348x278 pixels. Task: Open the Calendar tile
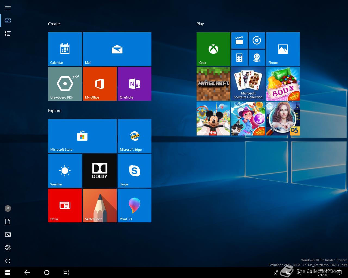click(x=65, y=49)
